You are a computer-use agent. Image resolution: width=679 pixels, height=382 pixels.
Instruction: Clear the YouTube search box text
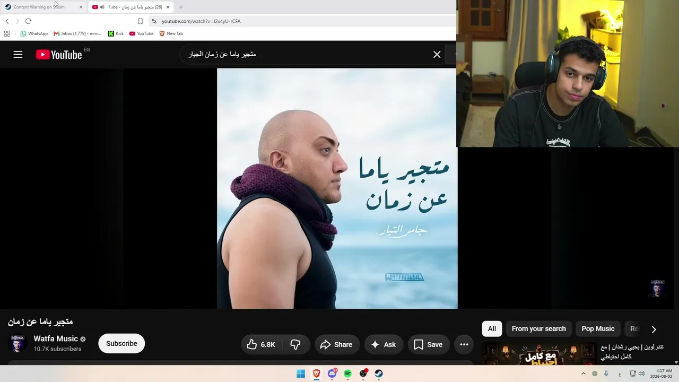[437, 54]
